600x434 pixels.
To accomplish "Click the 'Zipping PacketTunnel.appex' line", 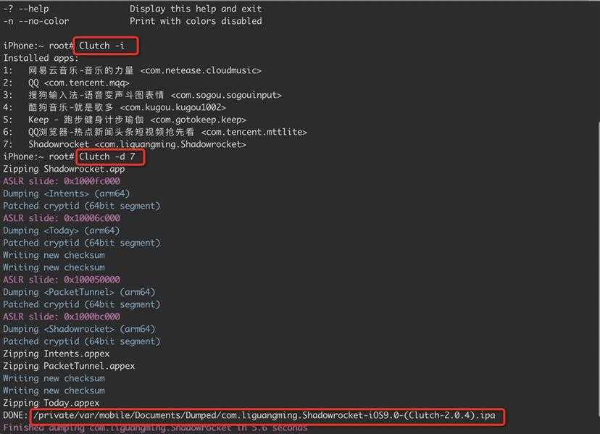I will click(69, 366).
